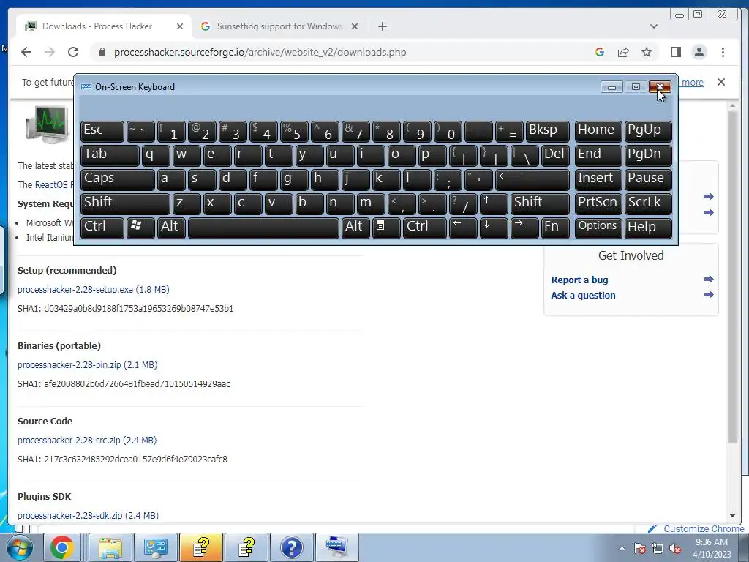
Task: Tap the right arrow key on keyboard
Action: point(524,227)
